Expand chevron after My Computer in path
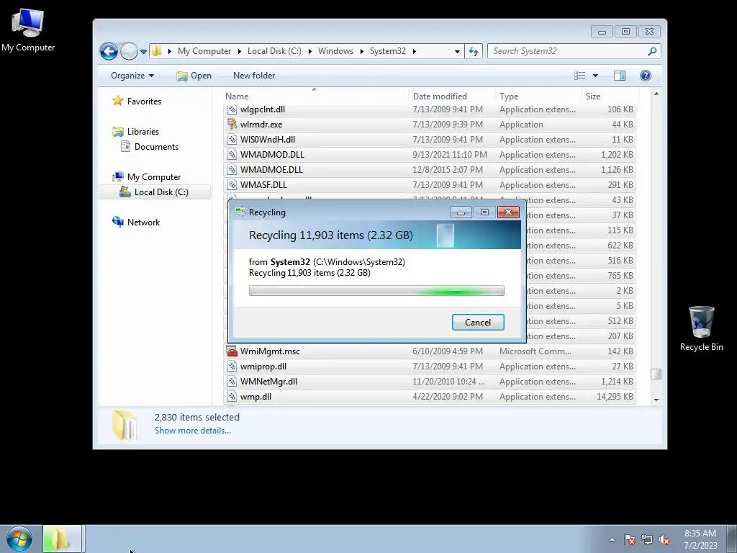The image size is (737, 553). coord(239,51)
